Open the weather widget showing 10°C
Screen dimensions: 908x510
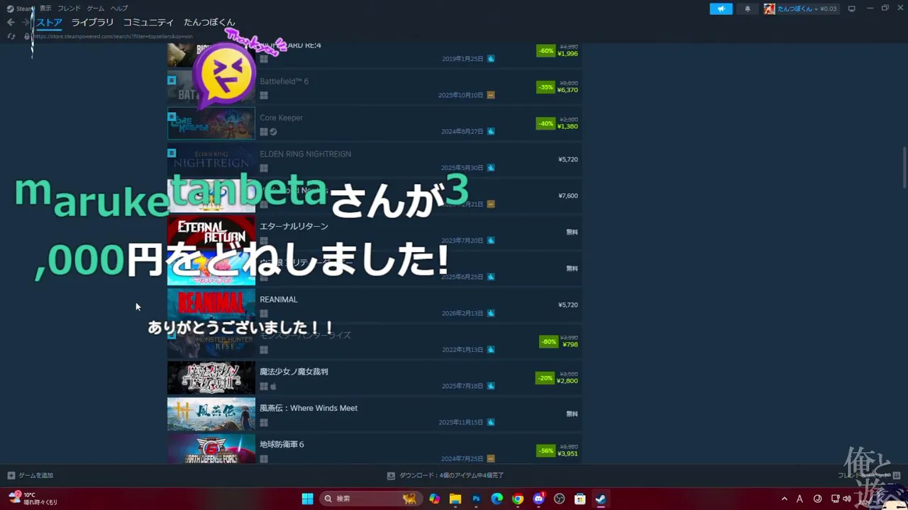click(34, 498)
